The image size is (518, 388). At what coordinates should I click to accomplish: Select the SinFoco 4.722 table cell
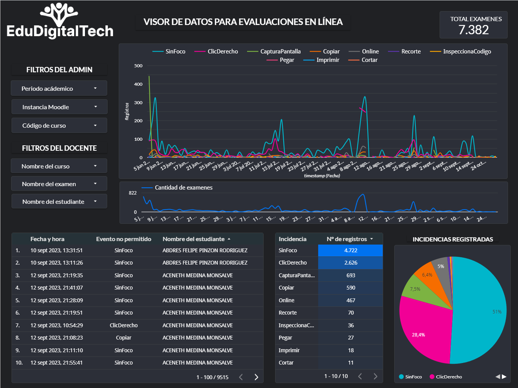coord(350,250)
